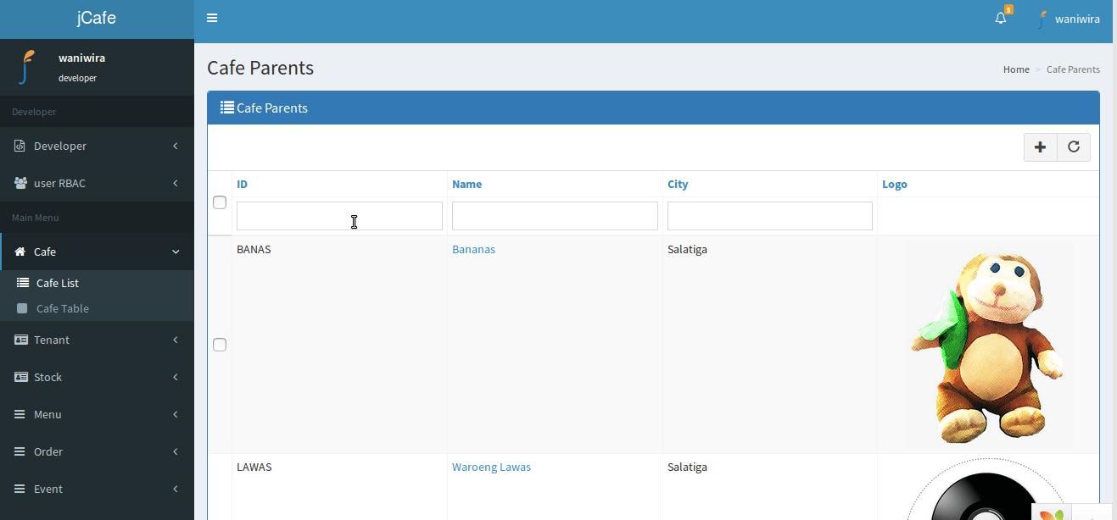Focus the Name filter input
This screenshot has height=520, width=1117.
[555, 216]
